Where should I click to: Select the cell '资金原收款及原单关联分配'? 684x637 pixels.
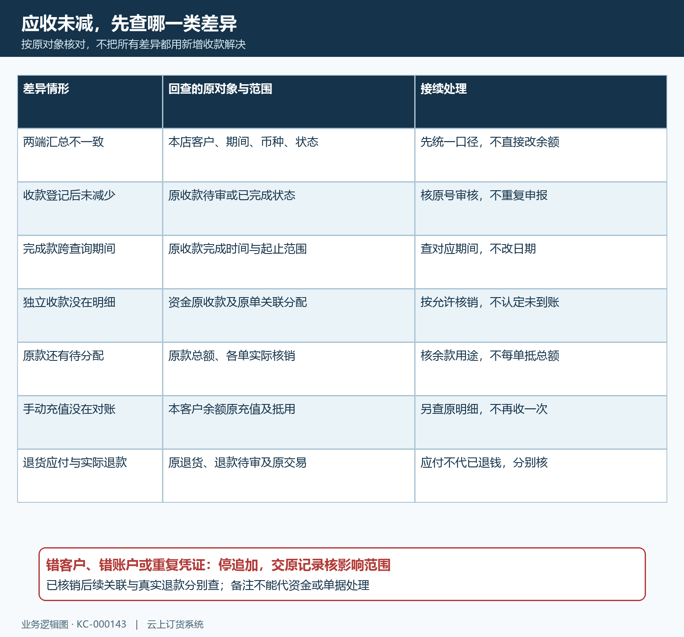pos(289,316)
